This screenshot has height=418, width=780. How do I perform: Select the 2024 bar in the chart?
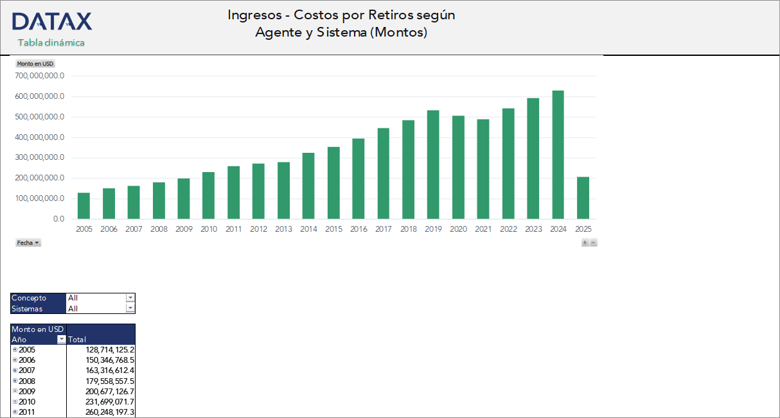[x=558, y=155]
